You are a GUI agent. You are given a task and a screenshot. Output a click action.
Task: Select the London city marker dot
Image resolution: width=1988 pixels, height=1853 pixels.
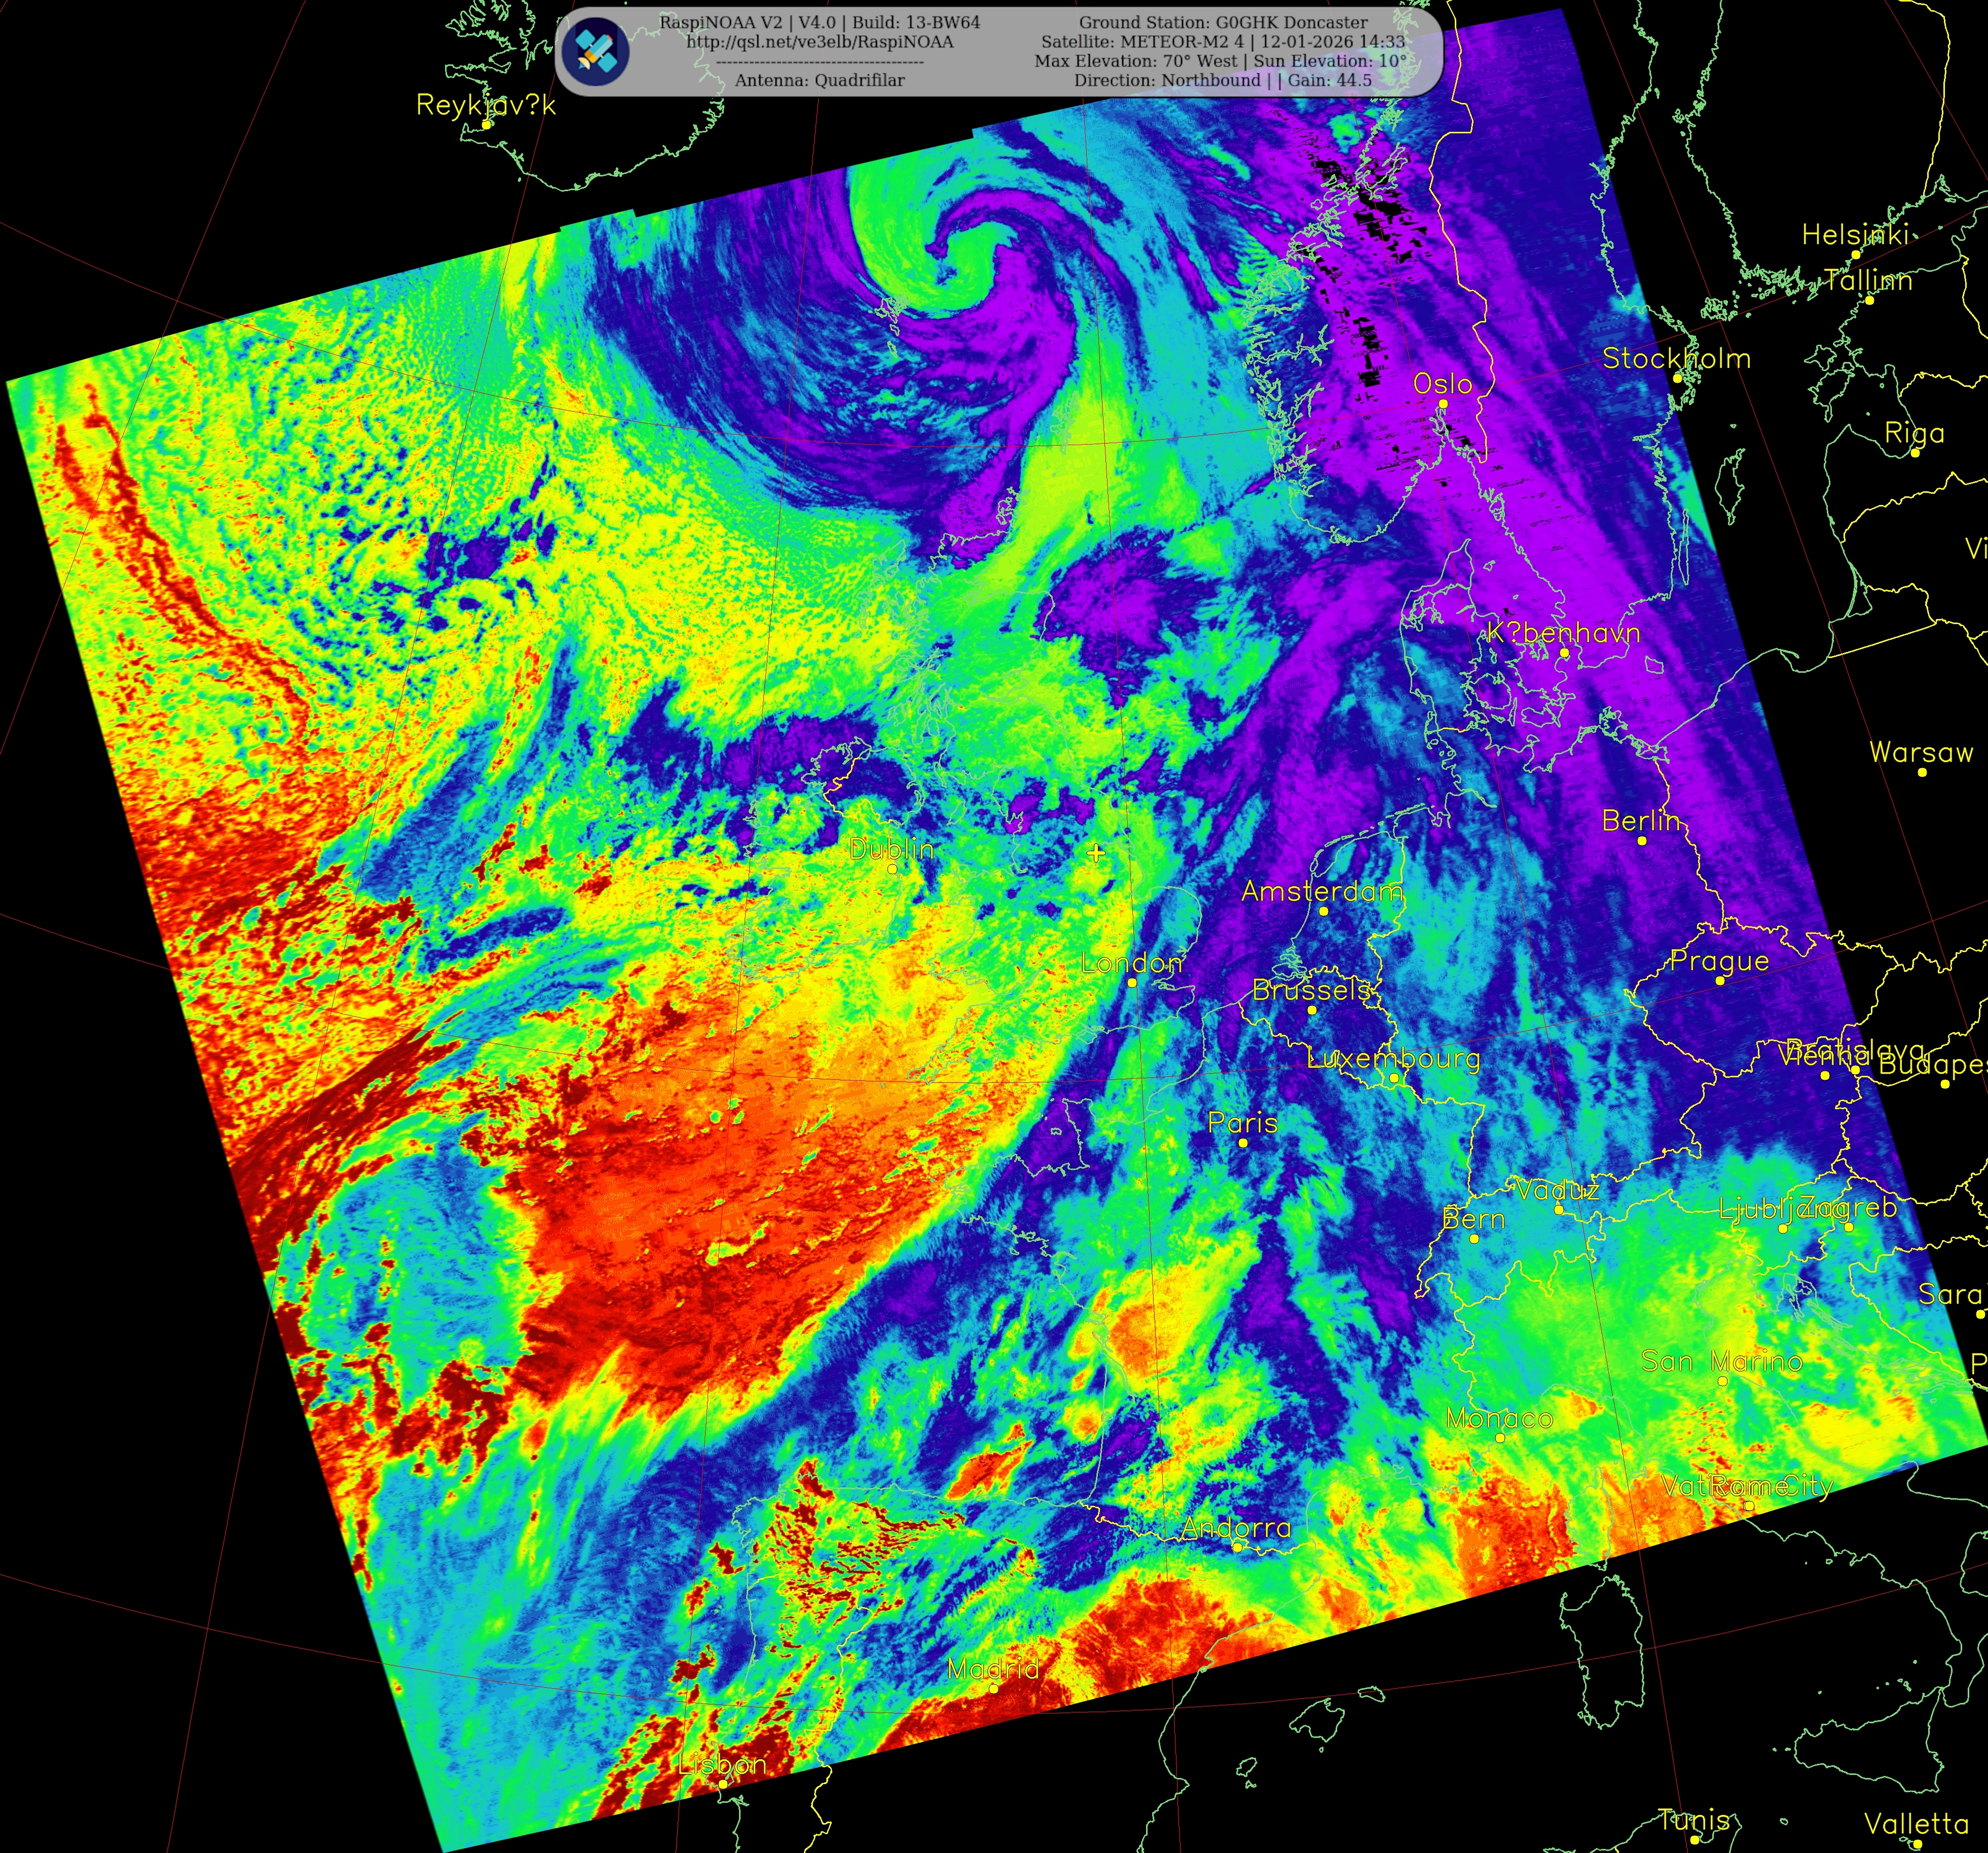click(x=1132, y=982)
